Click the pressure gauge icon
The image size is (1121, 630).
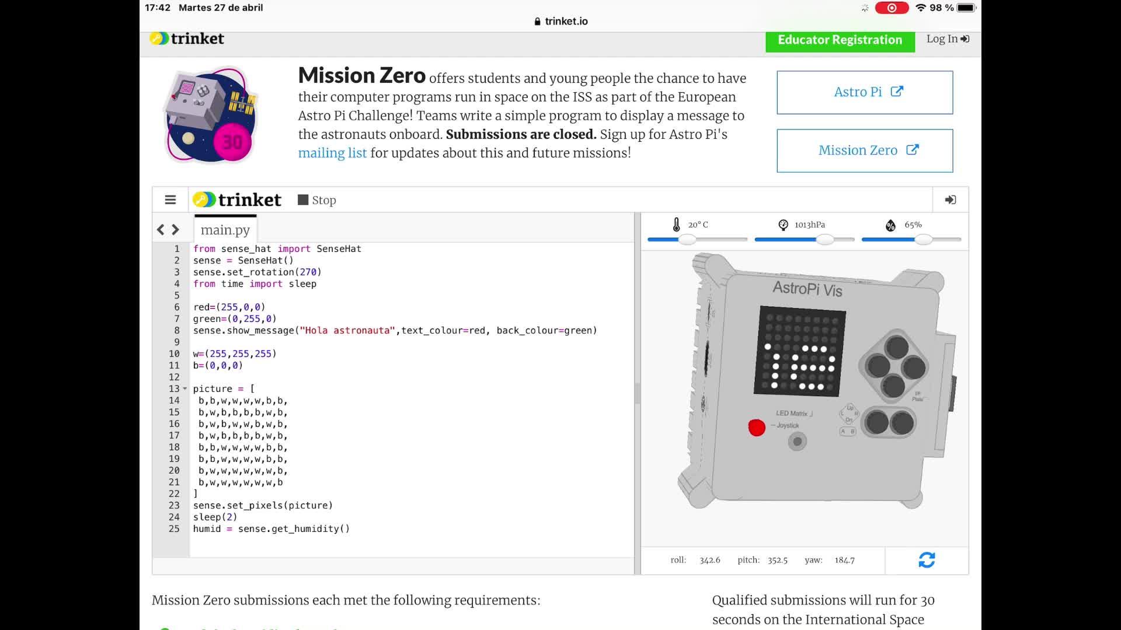coord(783,225)
